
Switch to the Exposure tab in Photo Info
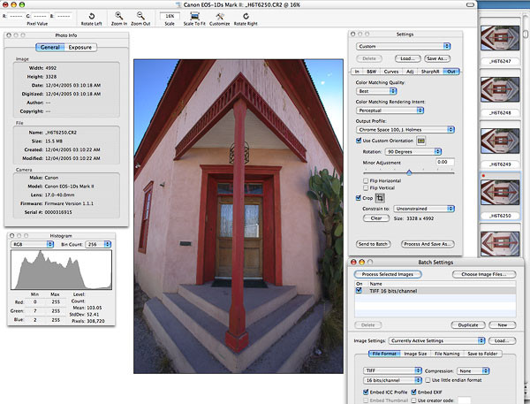[80, 47]
